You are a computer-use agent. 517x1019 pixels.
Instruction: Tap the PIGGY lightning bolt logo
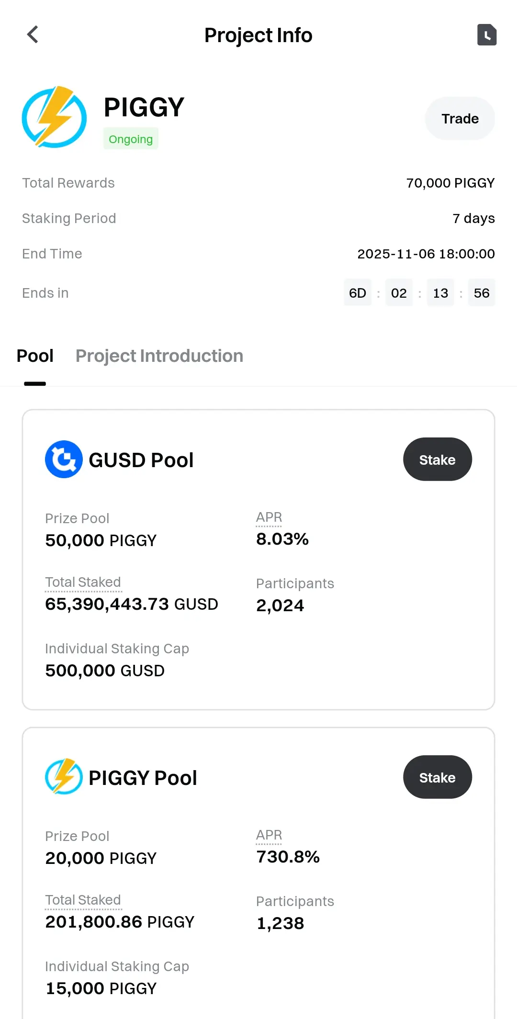coord(54,117)
